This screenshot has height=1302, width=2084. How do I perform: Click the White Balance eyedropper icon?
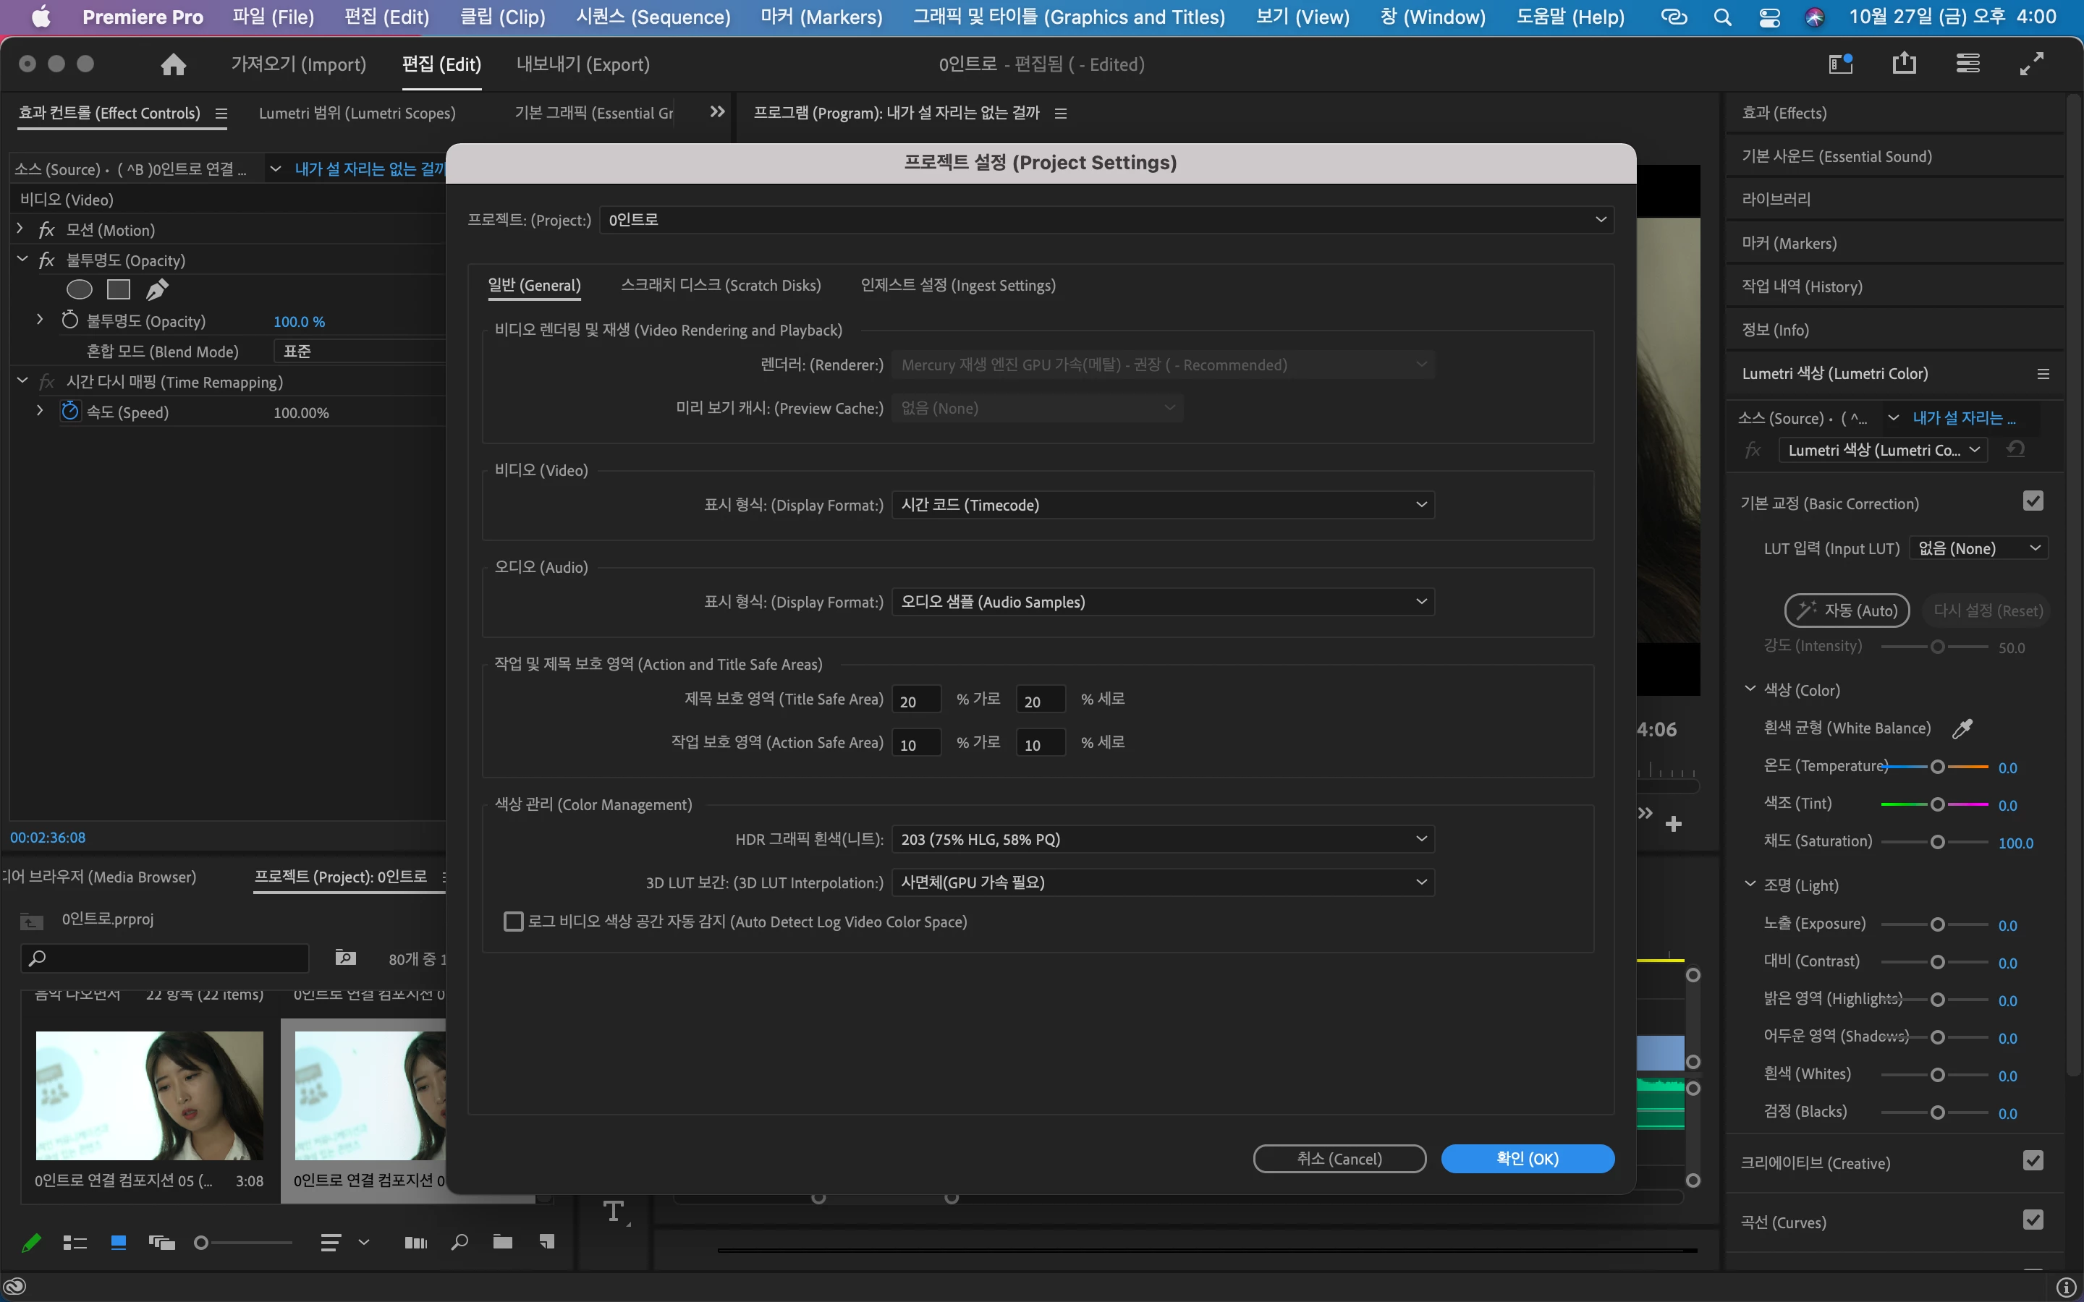[x=1962, y=729]
